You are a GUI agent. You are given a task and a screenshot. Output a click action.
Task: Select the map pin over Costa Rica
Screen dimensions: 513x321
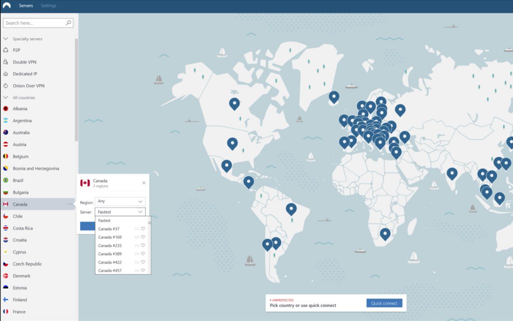248,182
